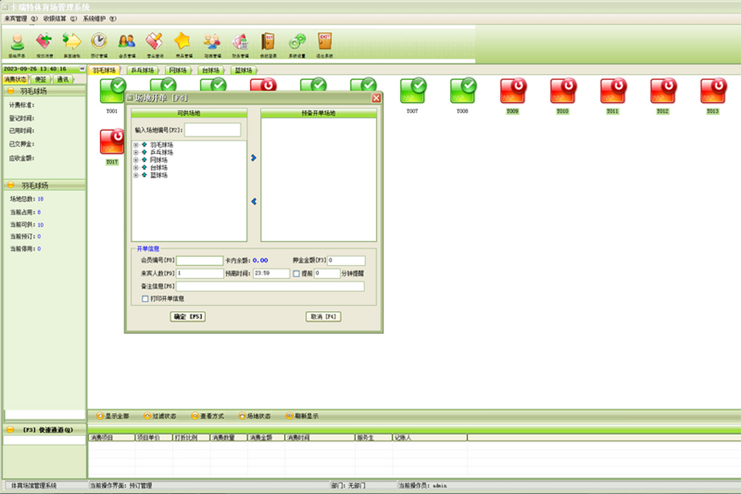This screenshot has height=494, width=741.
Task: Expand 台球场 tree node in dialog
Action: (136, 167)
